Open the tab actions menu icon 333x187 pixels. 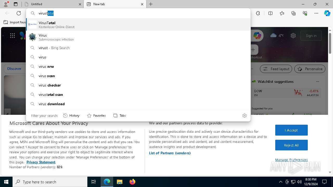point(16,4)
